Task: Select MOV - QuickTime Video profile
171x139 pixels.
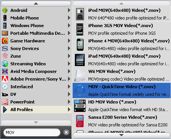Action: (122, 91)
